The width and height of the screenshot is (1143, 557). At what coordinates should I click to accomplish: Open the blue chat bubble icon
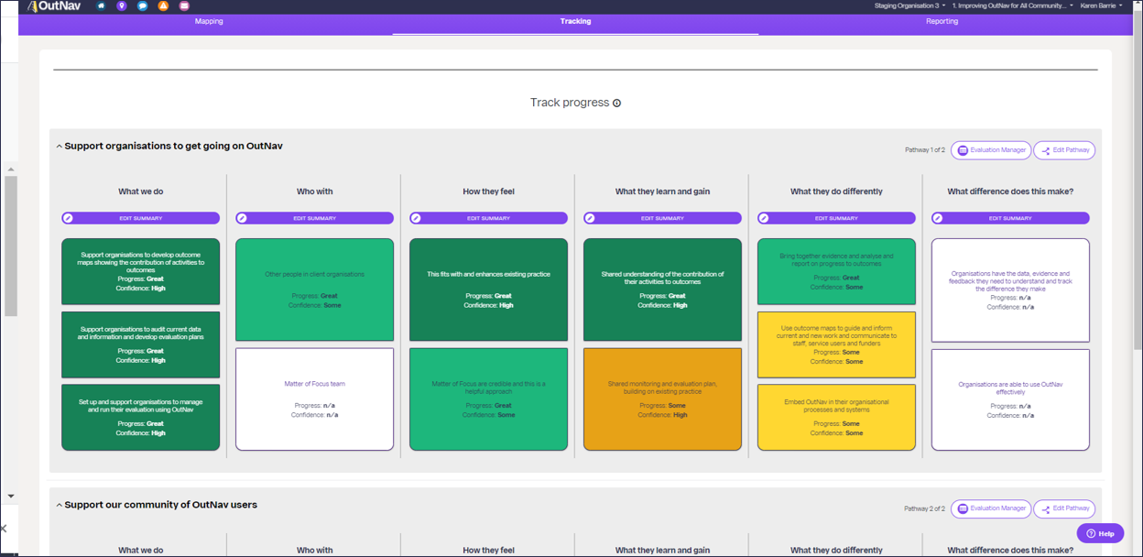pos(143,6)
